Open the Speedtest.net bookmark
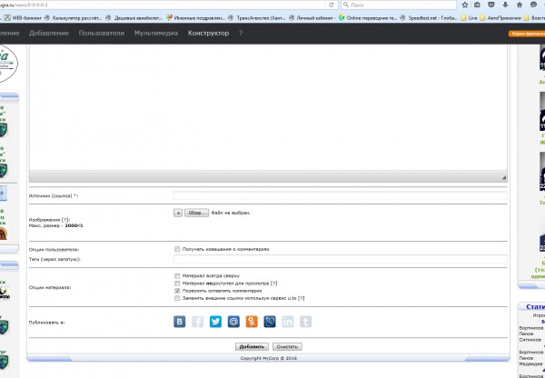The height and width of the screenshot is (378, 545). pyautogui.click(x=430, y=18)
